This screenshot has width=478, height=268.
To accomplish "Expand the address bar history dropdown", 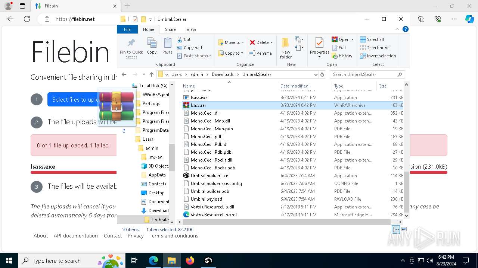I will (x=316, y=74).
